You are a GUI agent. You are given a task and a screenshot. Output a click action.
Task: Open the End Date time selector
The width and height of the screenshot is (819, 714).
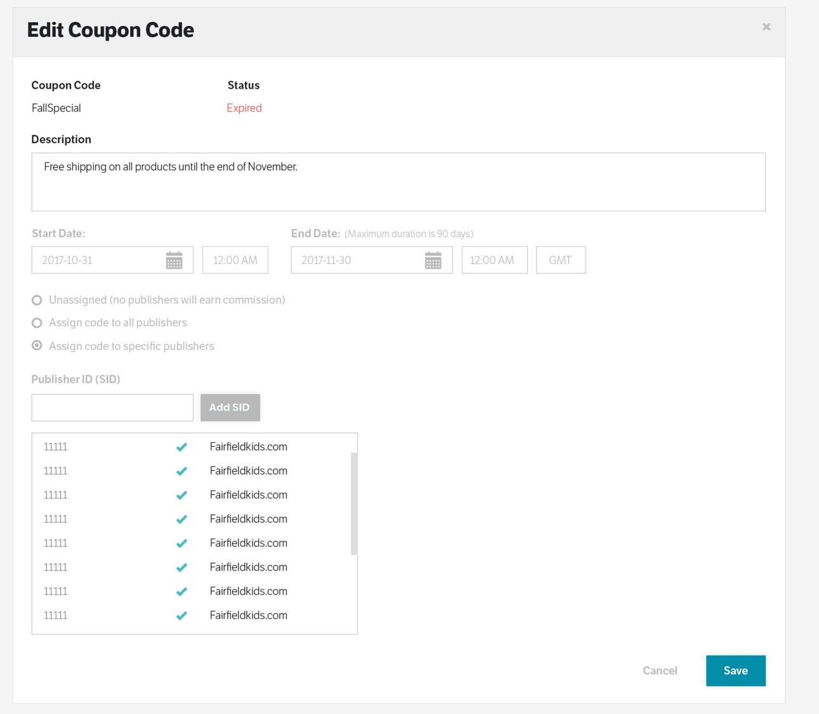[494, 260]
